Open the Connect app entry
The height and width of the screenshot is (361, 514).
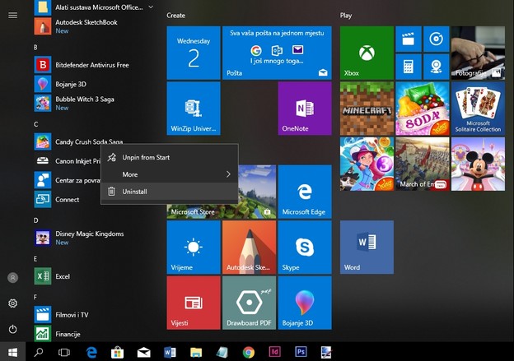pos(67,199)
